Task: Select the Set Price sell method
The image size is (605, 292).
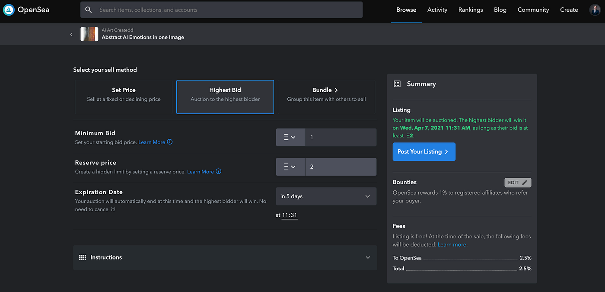Action: [124, 96]
